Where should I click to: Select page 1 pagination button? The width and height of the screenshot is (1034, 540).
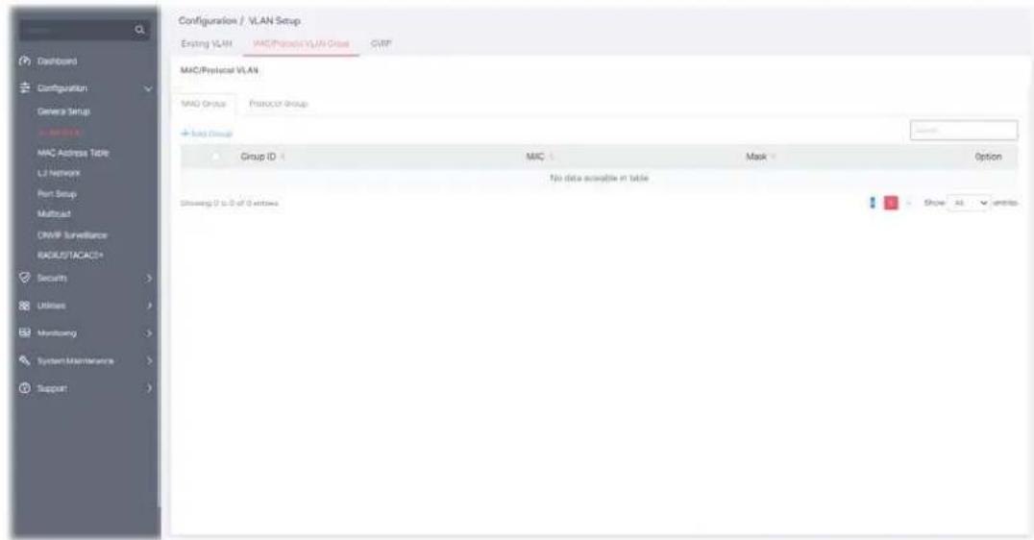coord(891,203)
